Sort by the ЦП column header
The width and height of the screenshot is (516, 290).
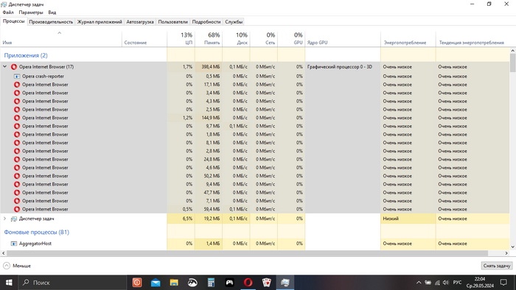[181, 39]
